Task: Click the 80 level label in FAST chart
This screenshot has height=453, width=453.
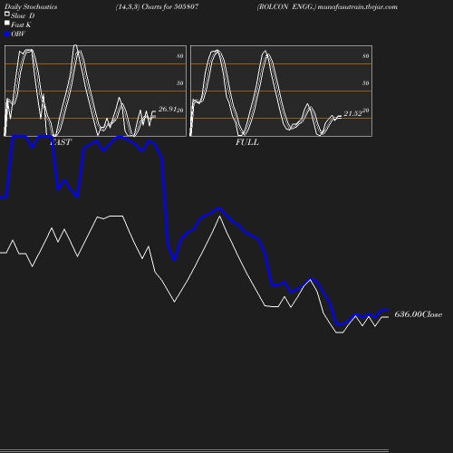Action: coord(180,56)
